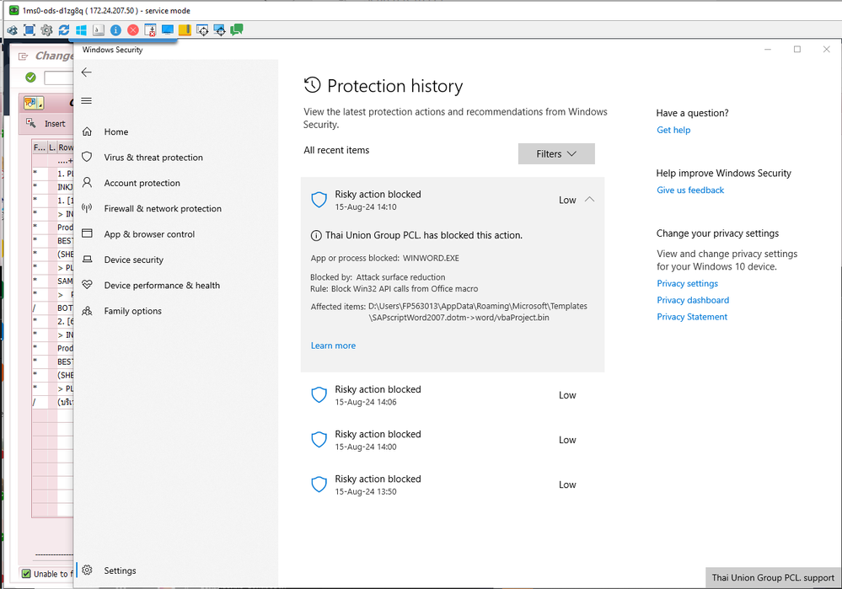
Task: Click the Learn more link
Action: pos(333,345)
